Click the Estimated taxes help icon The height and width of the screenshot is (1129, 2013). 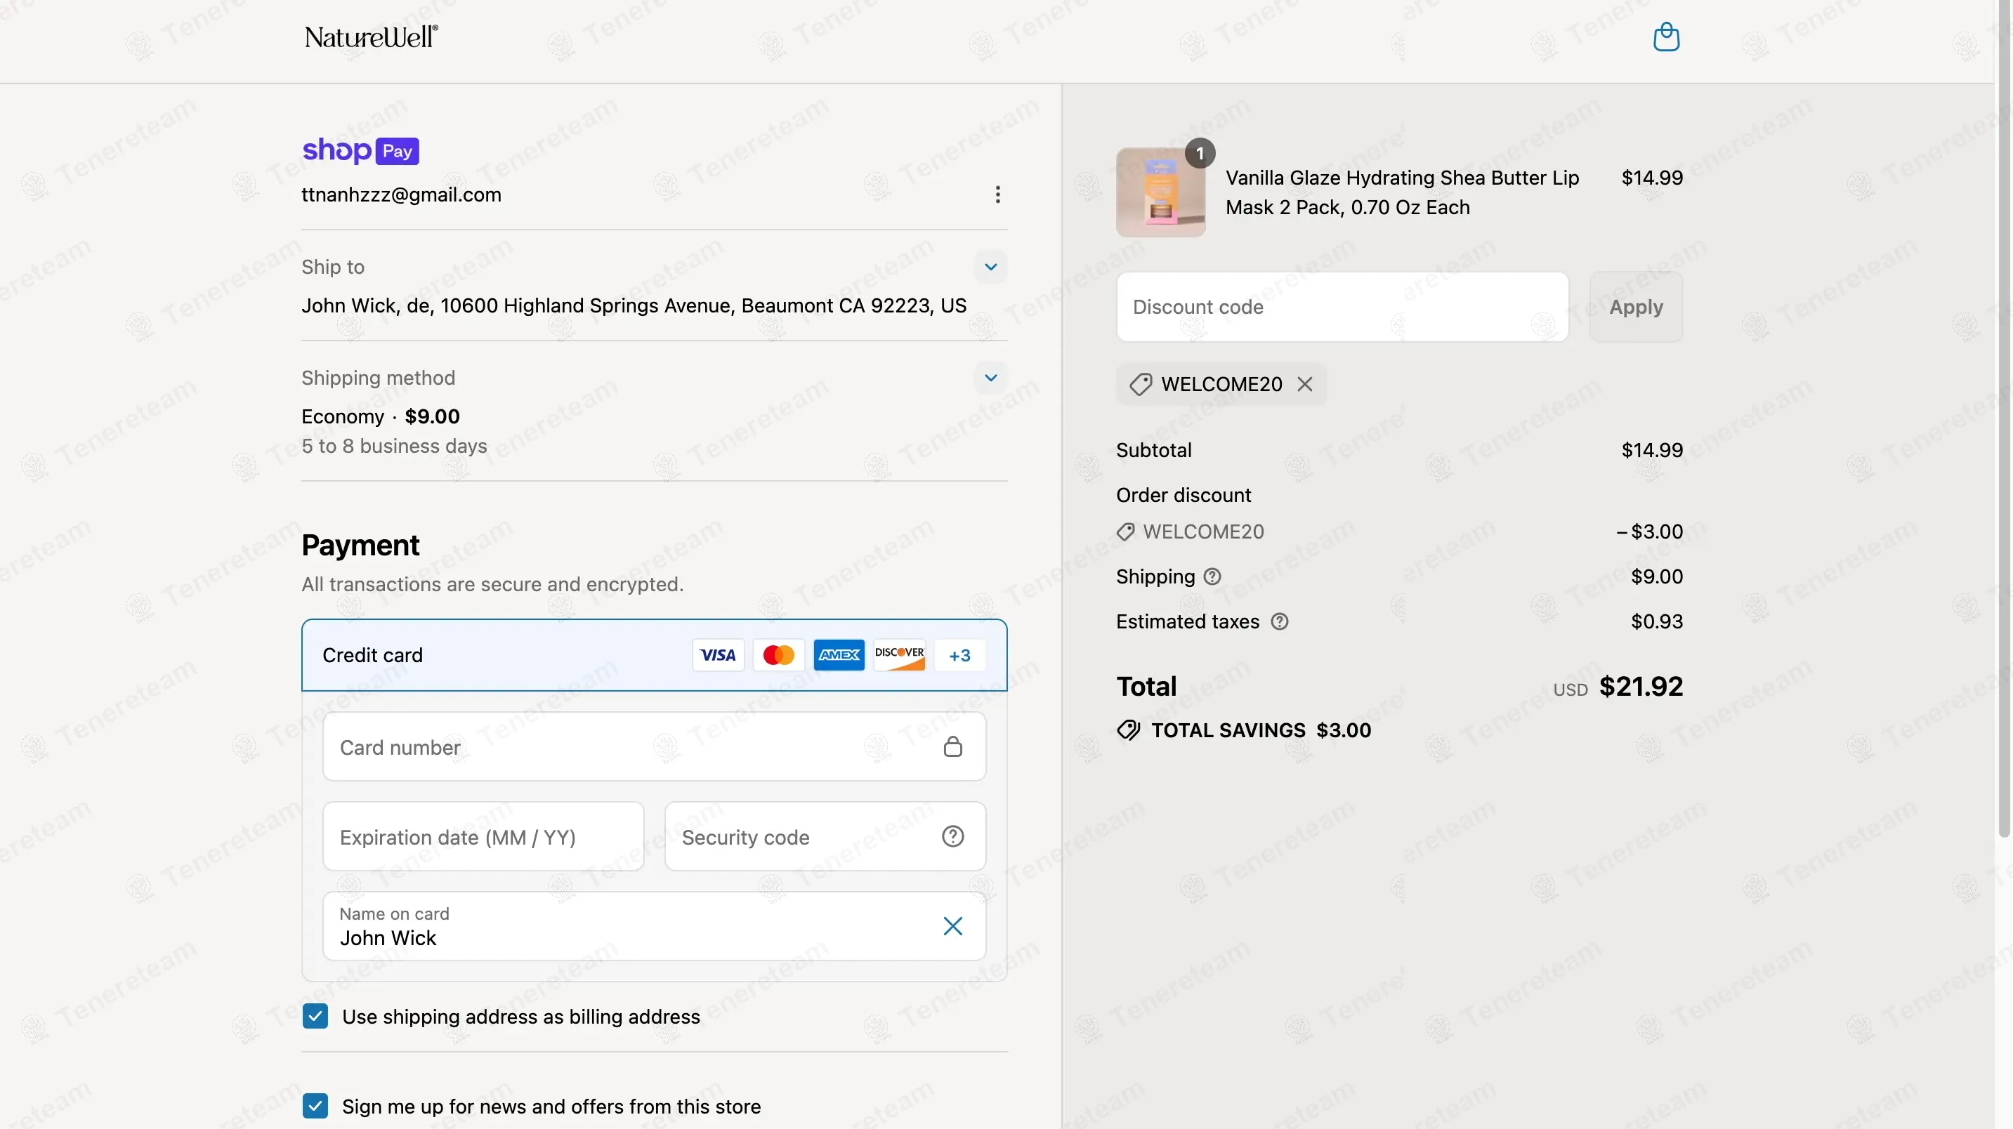pyautogui.click(x=1279, y=621)
